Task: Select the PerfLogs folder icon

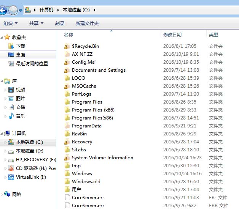Action: click(x=67, y=94)
